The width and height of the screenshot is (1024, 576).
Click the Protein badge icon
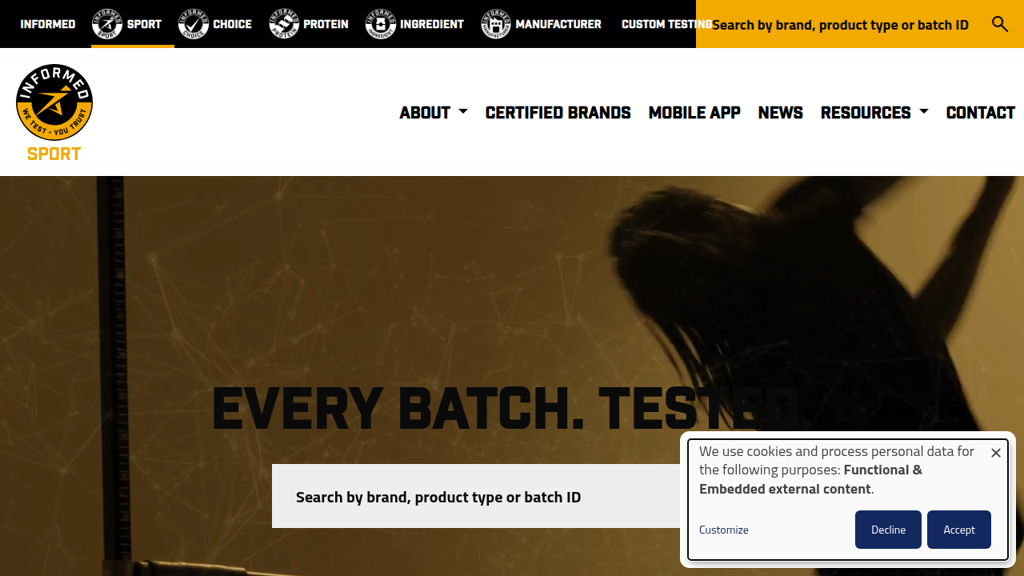[284, 24]
